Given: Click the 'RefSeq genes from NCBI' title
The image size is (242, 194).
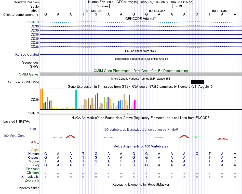Looking at the screenshot, I should 141,51.
